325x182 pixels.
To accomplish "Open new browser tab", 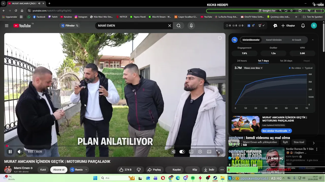I will pyautogui.click(x=49, y=4).
